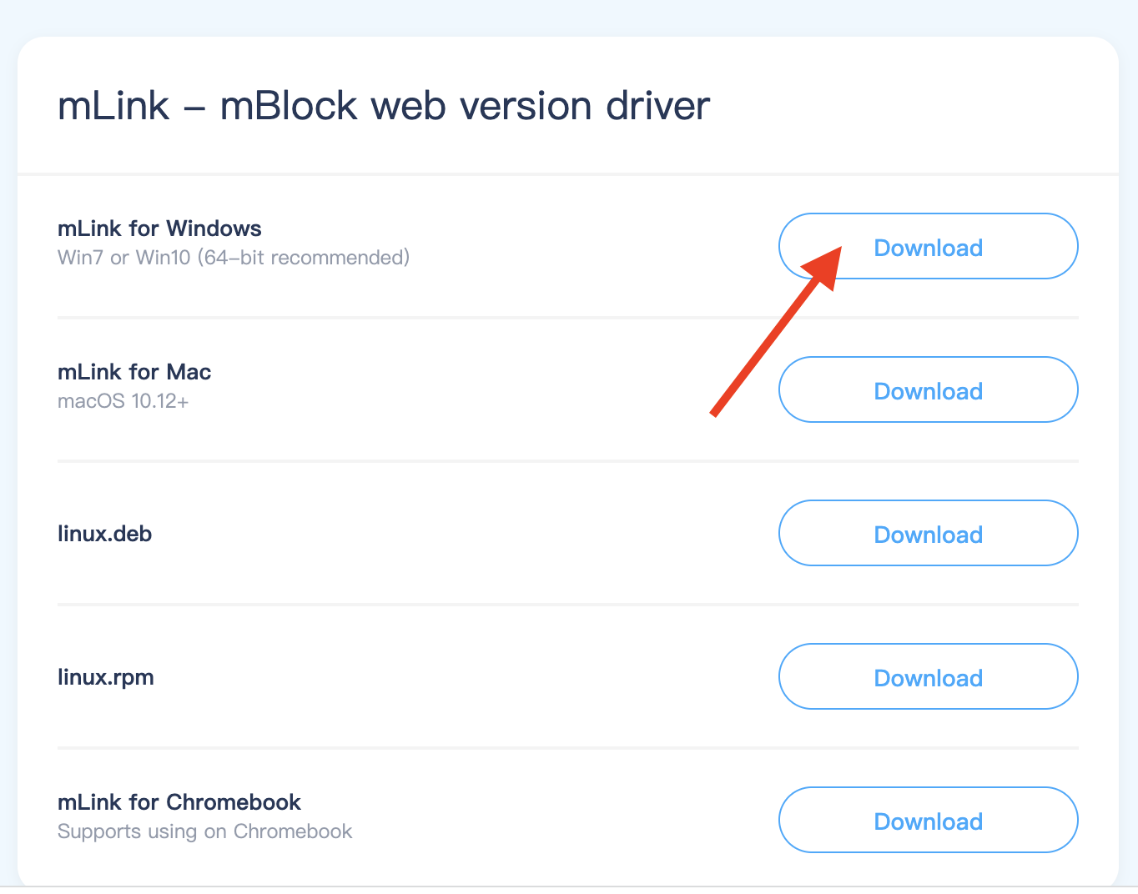Select the page heading mLink mBlock web driver

384,106
